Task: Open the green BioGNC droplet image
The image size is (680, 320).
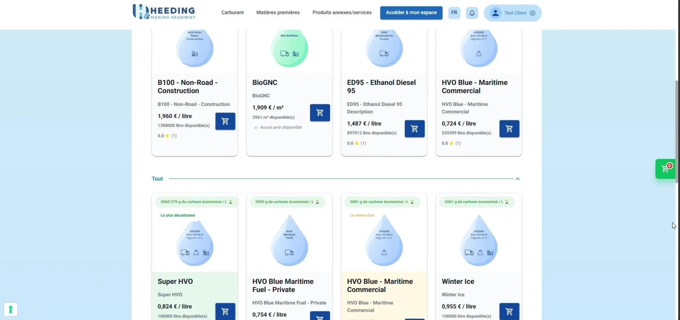Action: point(289,48)
